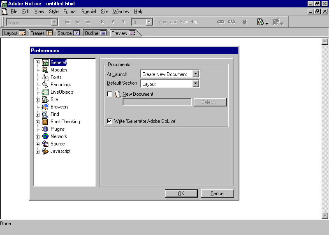Viewport: 329px width, 235px height.
Task: Open the Edit menu
Action: coord(26,12)
